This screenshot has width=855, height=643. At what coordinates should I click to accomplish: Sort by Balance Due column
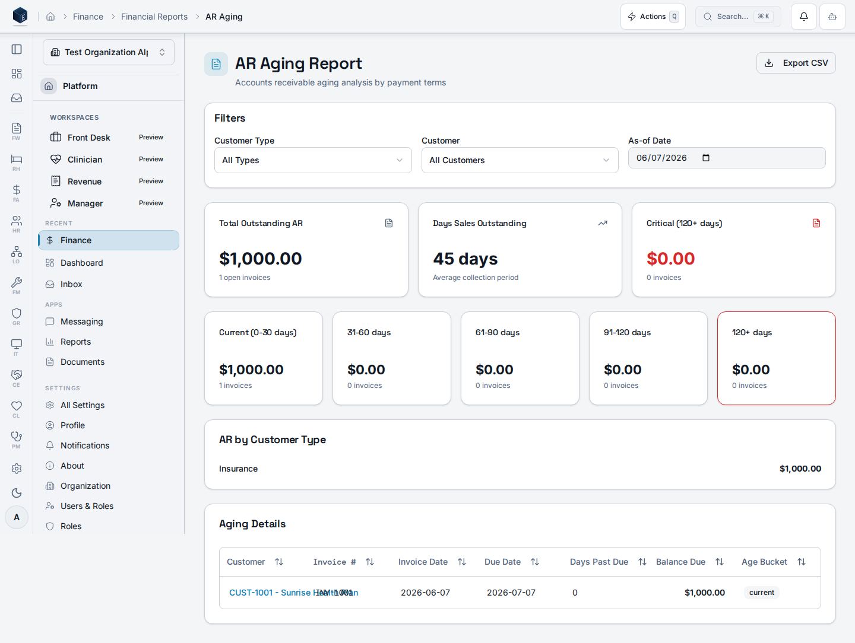[x=690, y=562]
